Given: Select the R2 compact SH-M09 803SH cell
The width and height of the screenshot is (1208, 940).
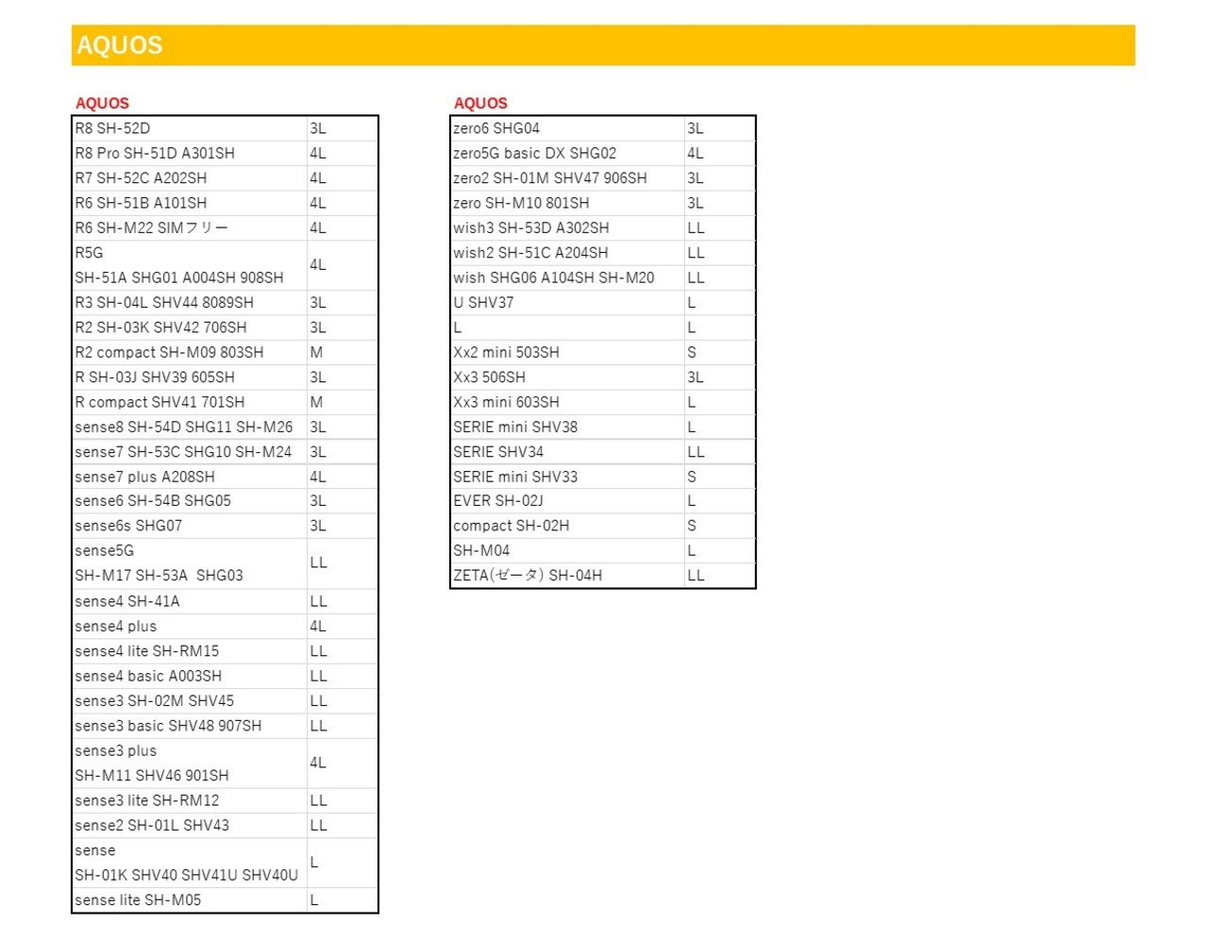Looking at the screenshot, I should [x=190, y=352].
